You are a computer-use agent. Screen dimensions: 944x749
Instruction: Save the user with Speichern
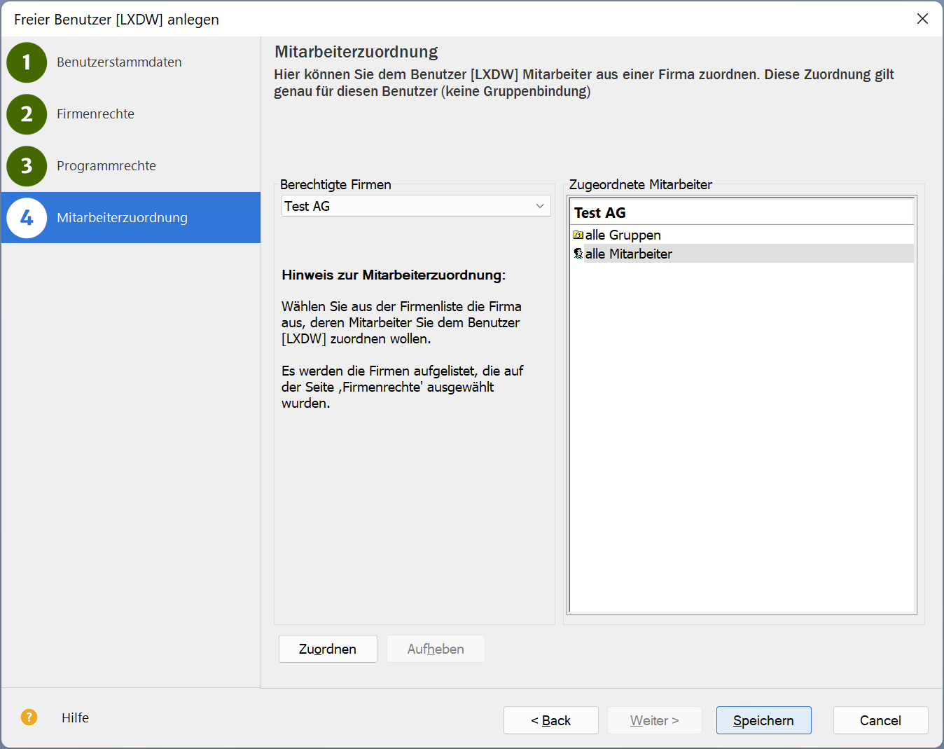coord(763,720)
